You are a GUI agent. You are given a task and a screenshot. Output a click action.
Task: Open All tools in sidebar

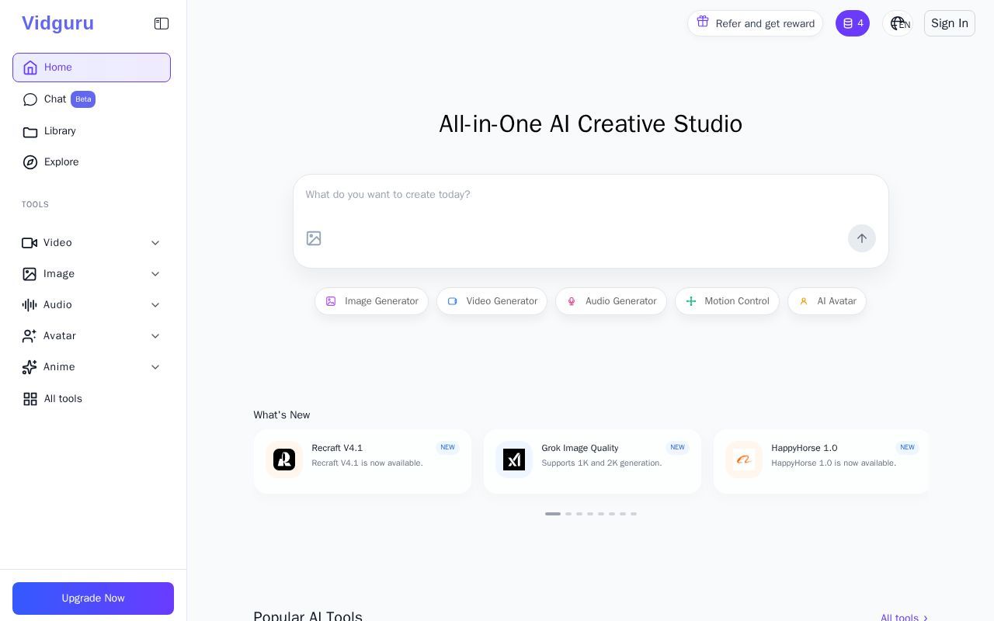pos(92,399)
